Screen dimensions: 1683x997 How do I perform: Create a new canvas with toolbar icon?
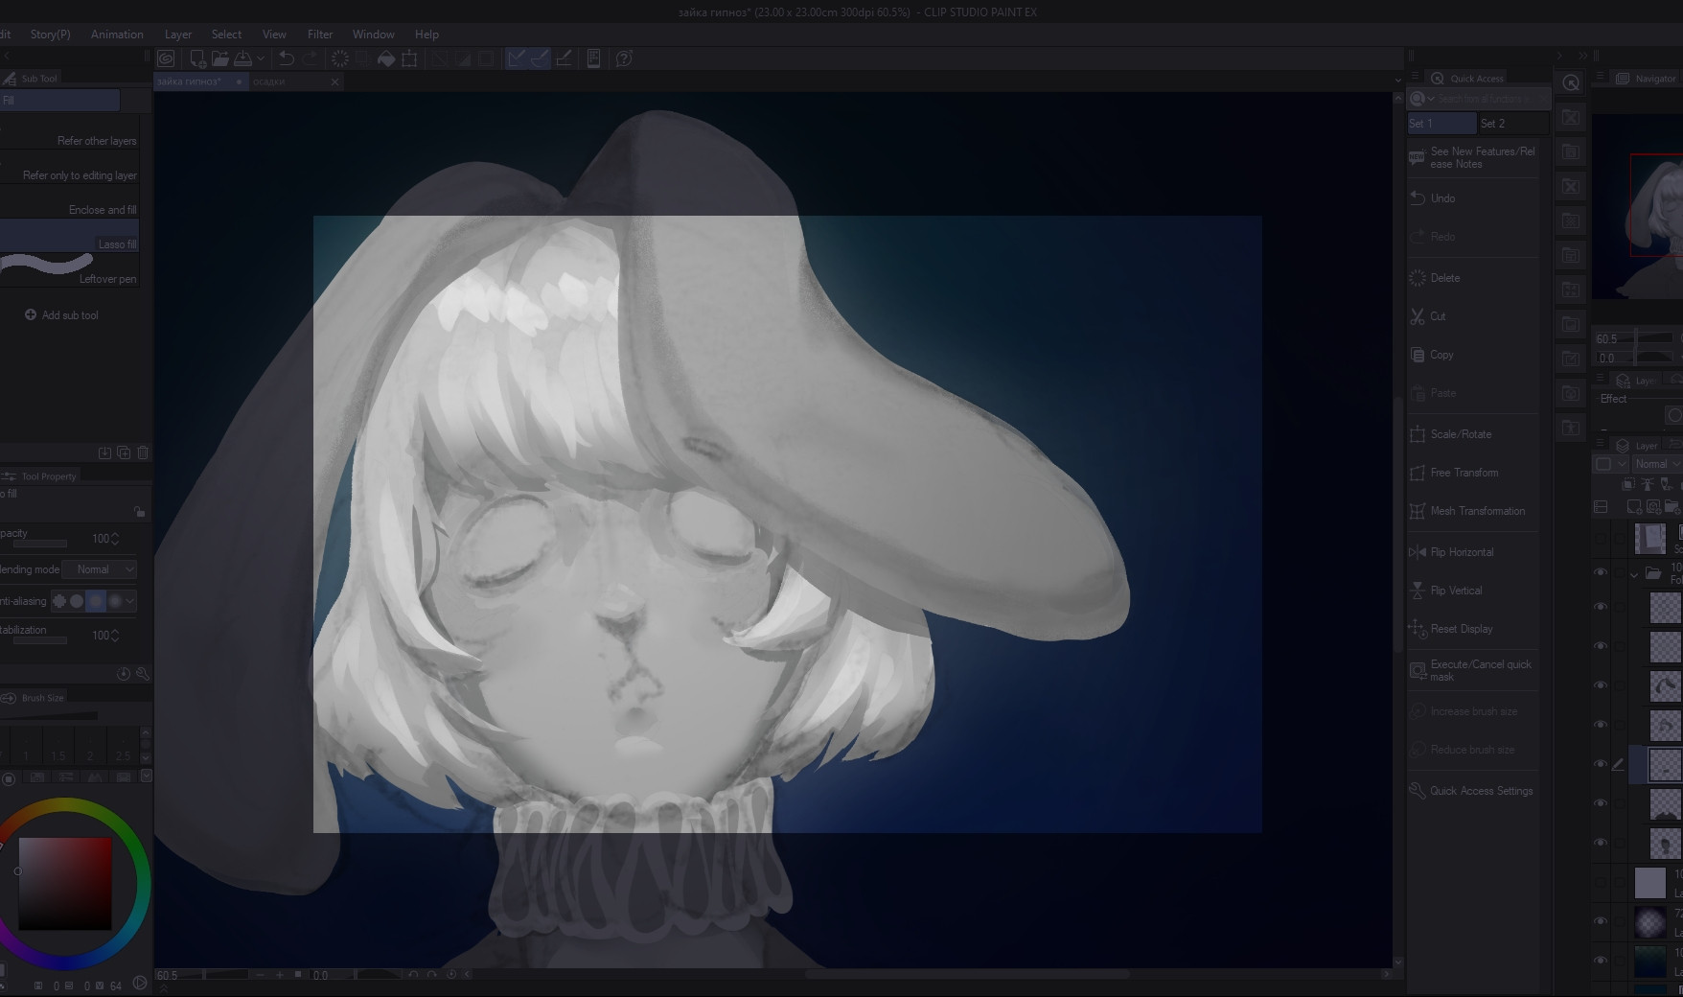click(197, 58)
